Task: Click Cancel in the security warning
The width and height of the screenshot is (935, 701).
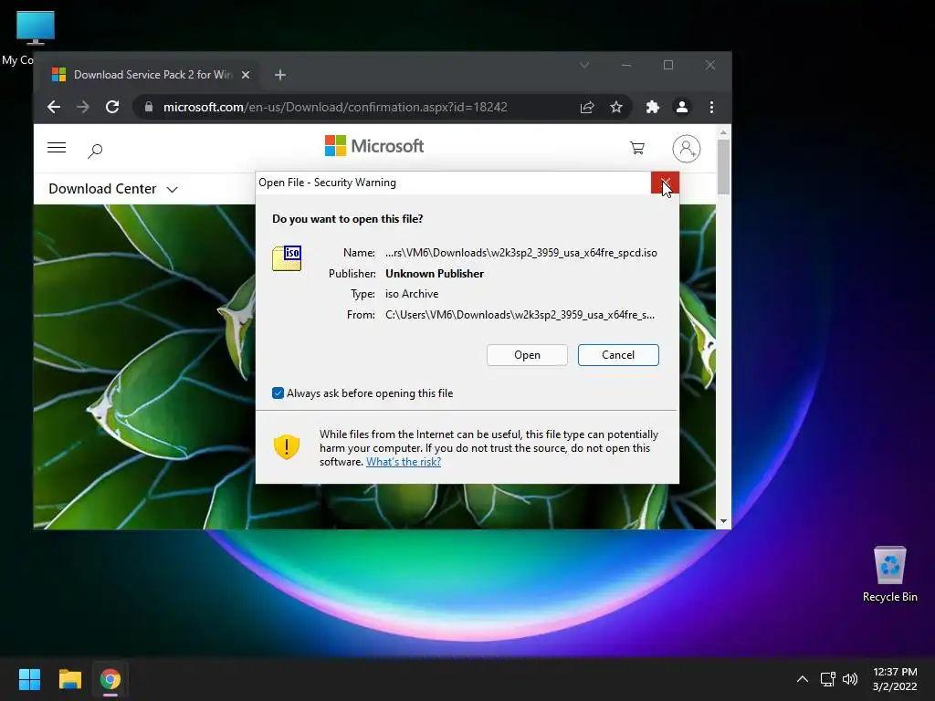Action: (x=618, y=355)
